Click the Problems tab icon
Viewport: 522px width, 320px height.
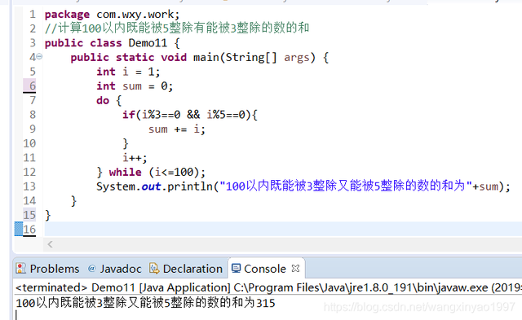[20, 268]
